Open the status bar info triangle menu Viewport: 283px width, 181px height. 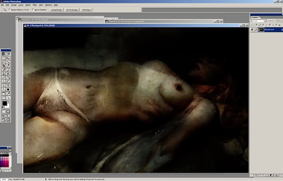(46, 180)
